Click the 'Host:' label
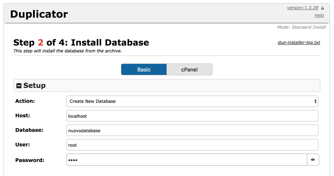The image size is (334, 176). (22, 116)
